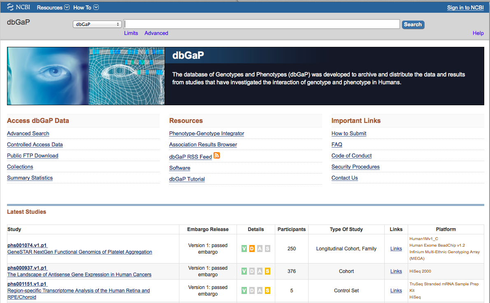The height and width of the screenshot is (303, 490).
Task: Click participants value 376
Action: point(292,271)
